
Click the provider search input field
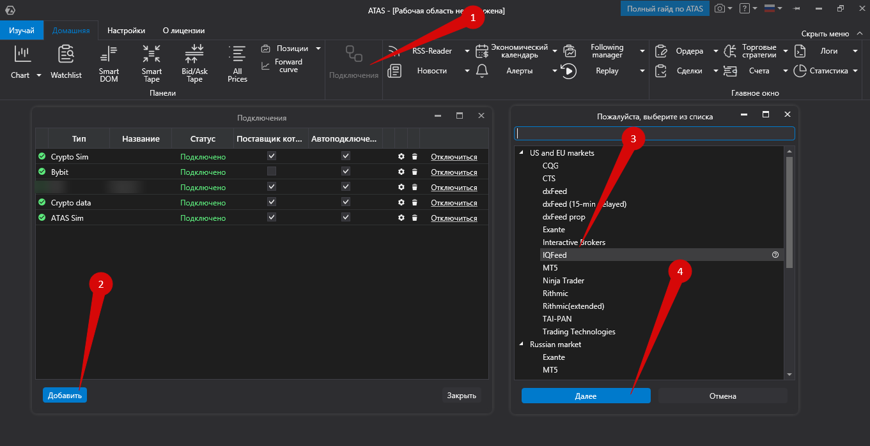(x=655, y=133)
